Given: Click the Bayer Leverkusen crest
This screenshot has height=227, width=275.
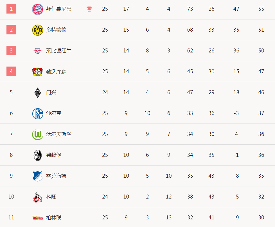Looking at the screenshot, I should click(x=37, y=72).
